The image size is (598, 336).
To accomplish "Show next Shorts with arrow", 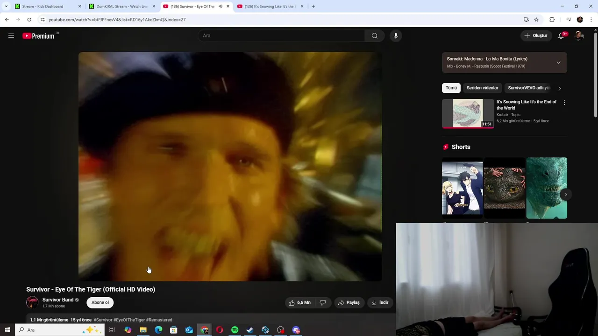I will click(565, 194).
